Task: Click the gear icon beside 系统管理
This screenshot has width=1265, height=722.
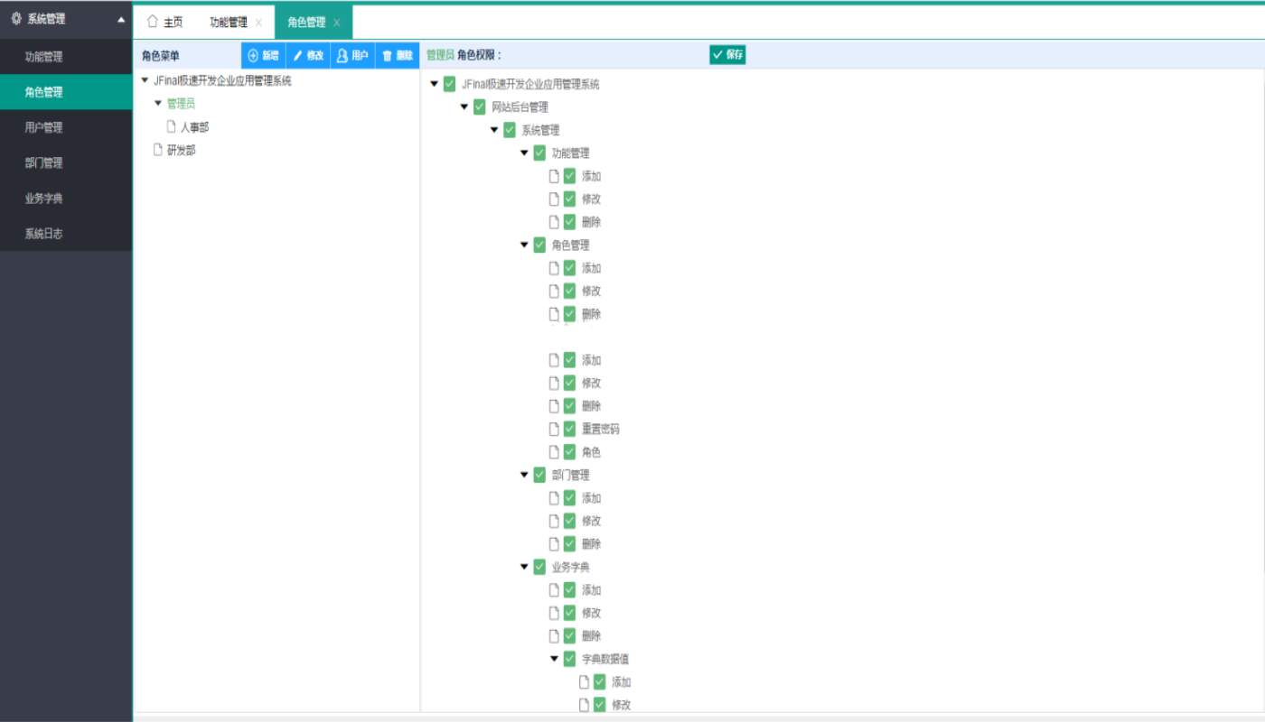Action: coord(16,18)
